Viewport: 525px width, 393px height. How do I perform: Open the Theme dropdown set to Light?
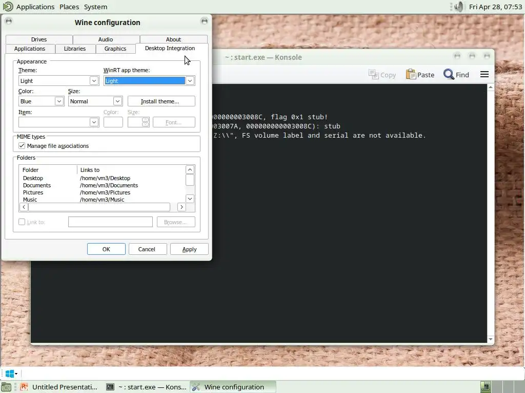click(x=58, y=81)
